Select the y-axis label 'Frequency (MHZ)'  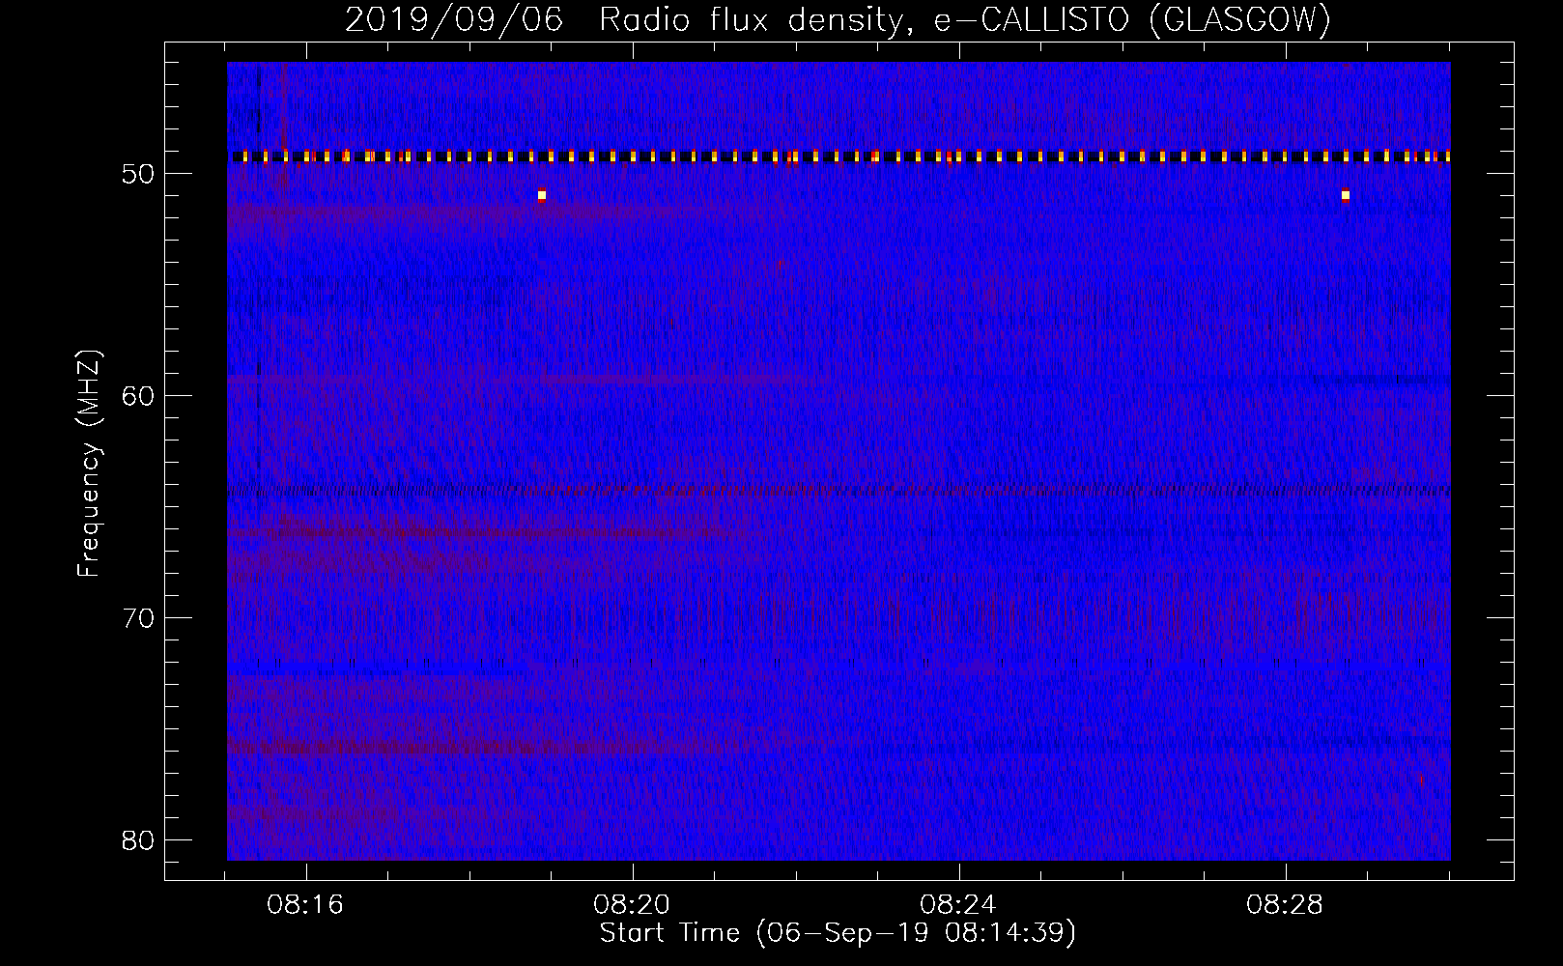point(89,464)
